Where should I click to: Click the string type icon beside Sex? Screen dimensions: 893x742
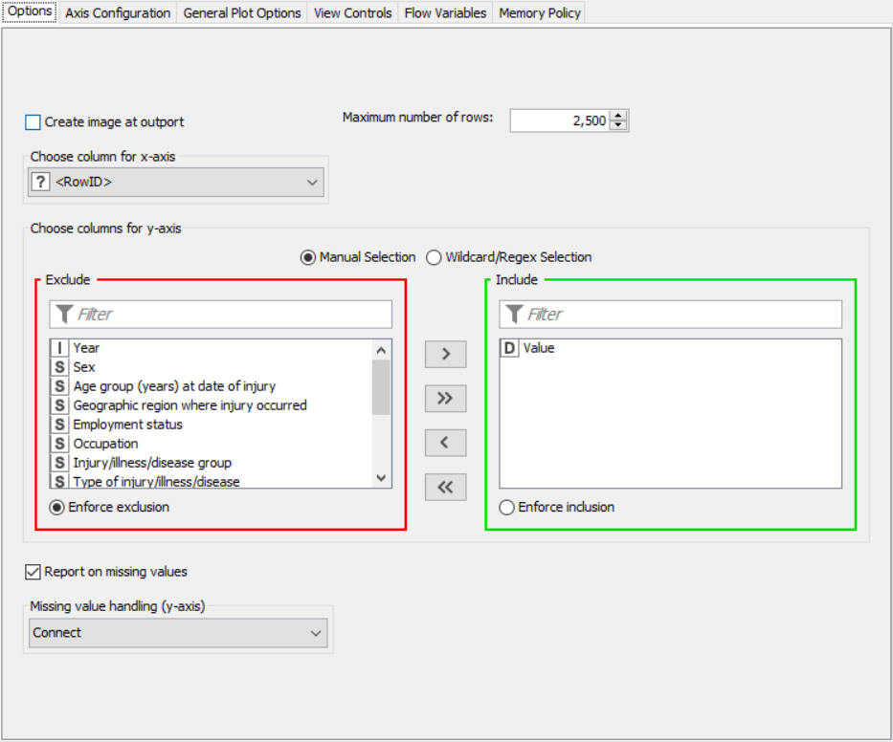[x=59, y=367]
